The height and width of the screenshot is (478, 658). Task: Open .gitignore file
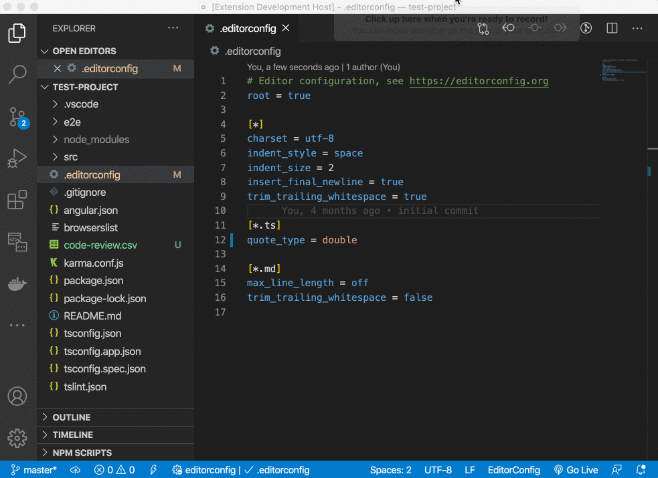[x=115, y=193]
